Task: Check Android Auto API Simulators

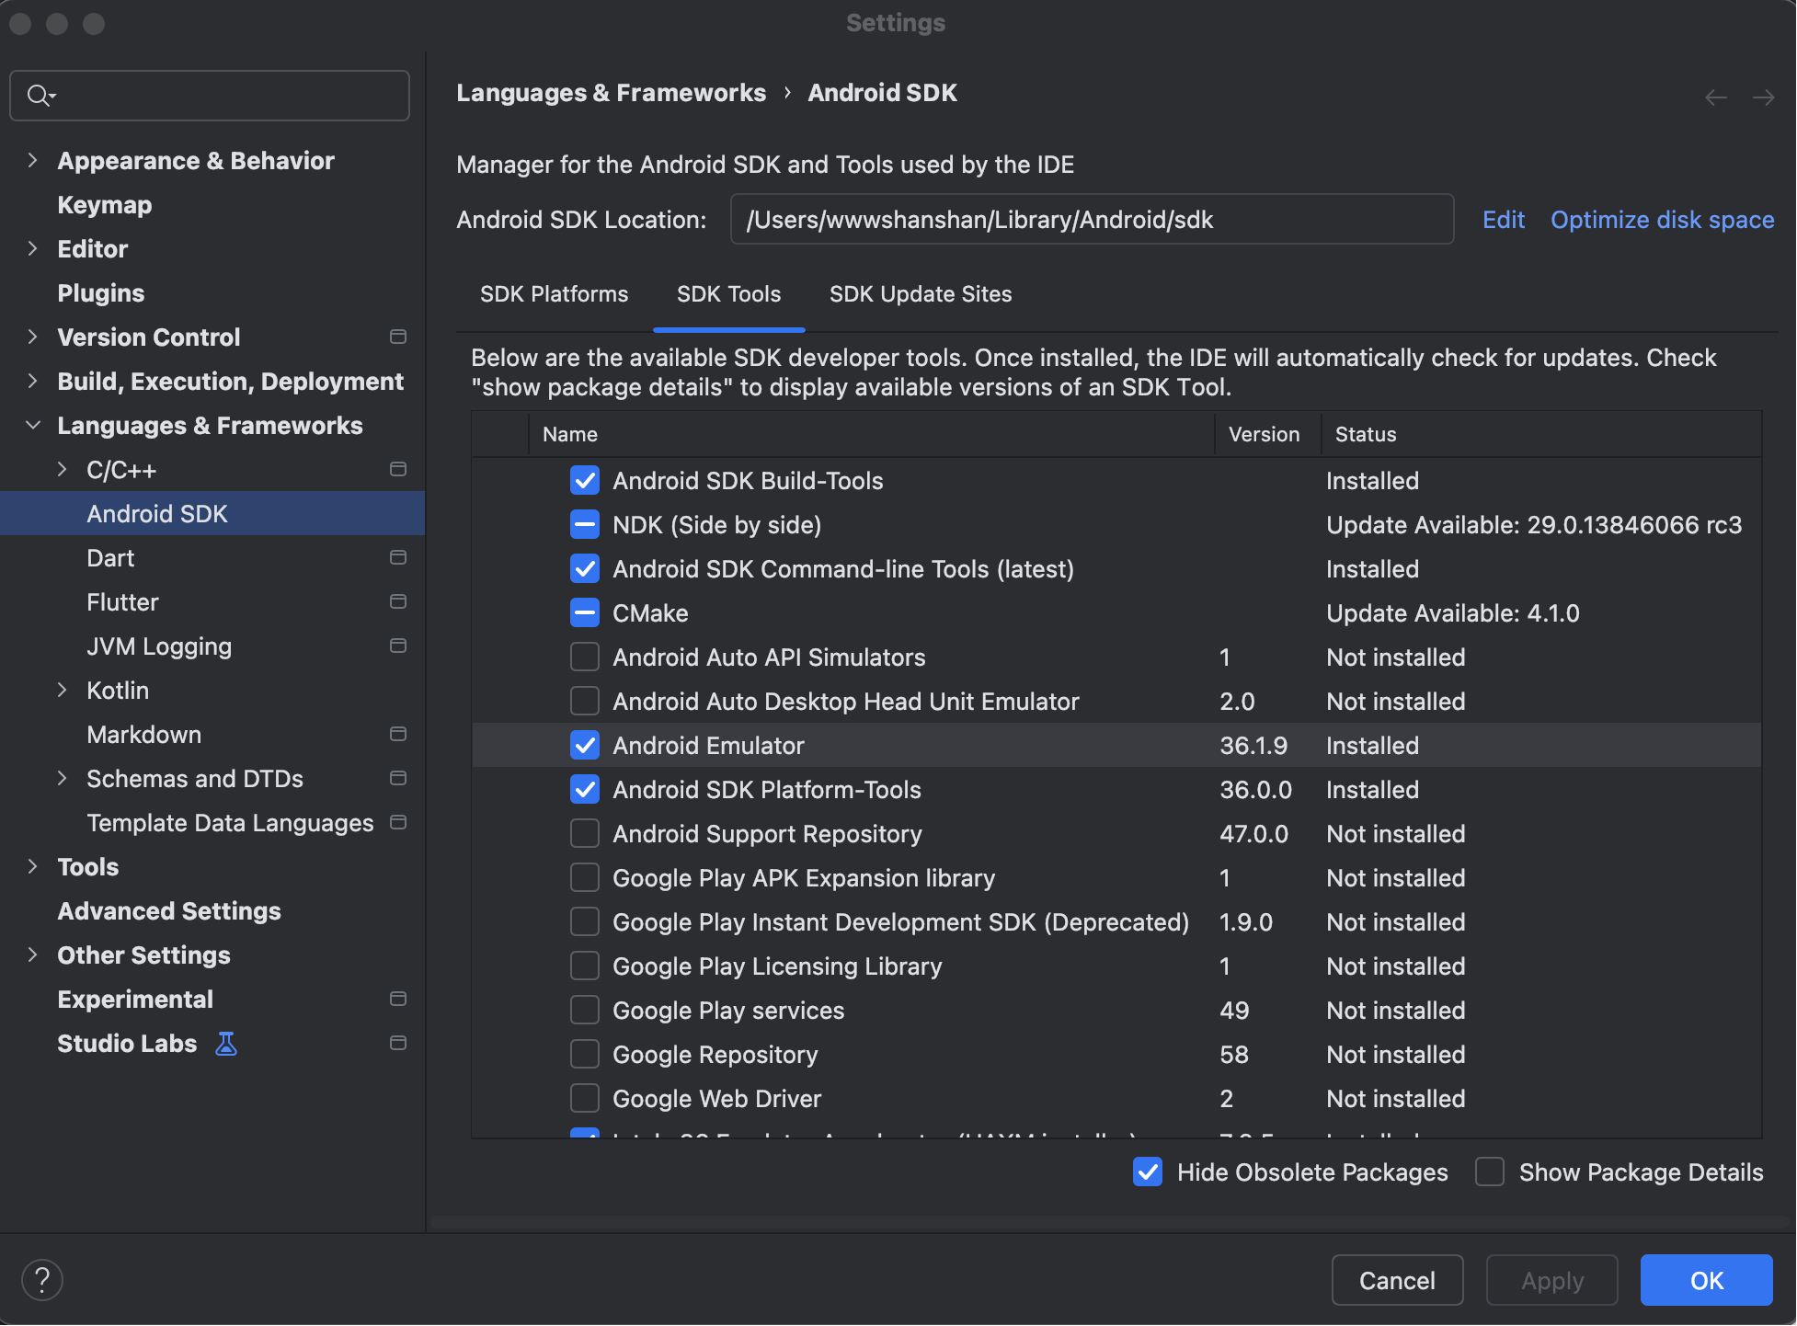Action: click(585, 657)
